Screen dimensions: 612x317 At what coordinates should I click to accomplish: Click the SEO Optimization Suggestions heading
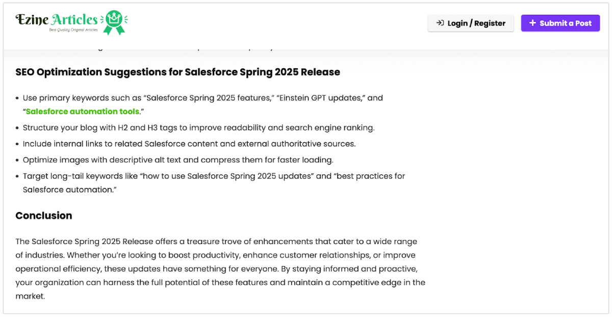(177, 72)
